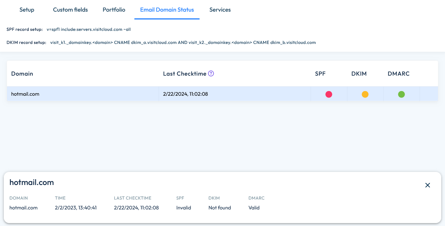The width and height of the screenshot is (445, 226).
Task: Close the hotmail.com details panel
Action: [x=428, y=185]
